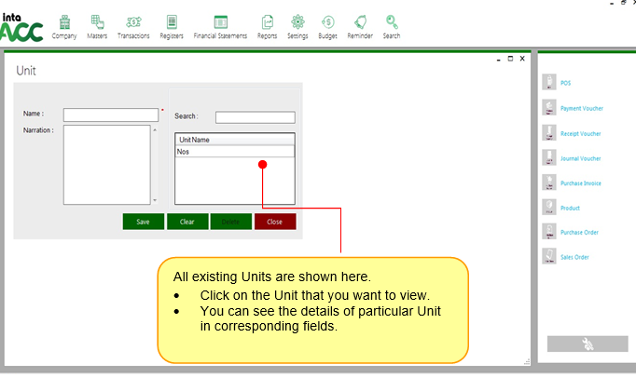
Task: Click the Reminder icon
Action: (x=358, y=22)
